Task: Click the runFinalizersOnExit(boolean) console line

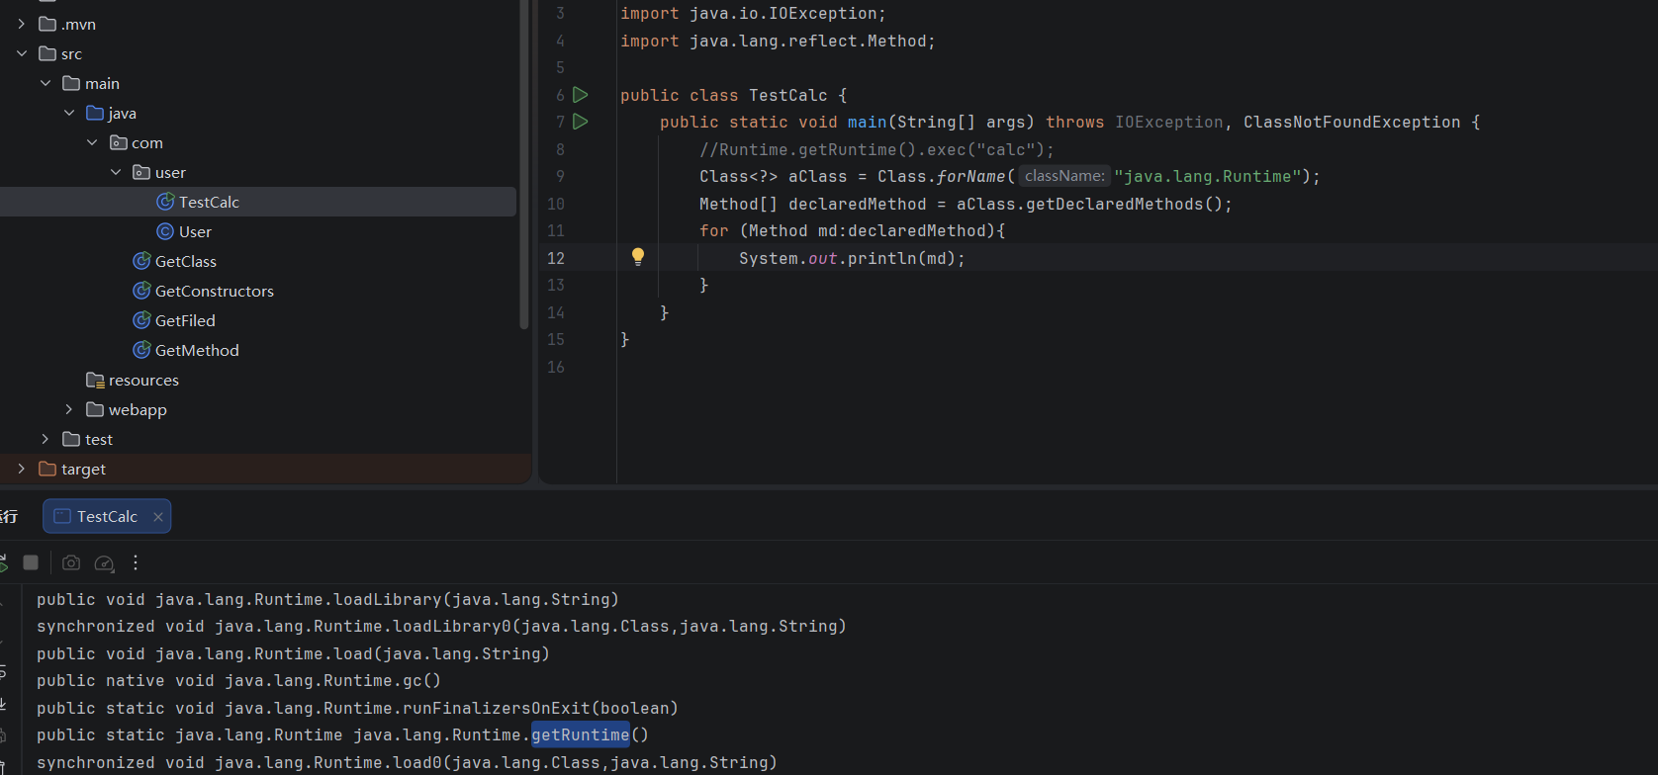Action: [357, 708]
